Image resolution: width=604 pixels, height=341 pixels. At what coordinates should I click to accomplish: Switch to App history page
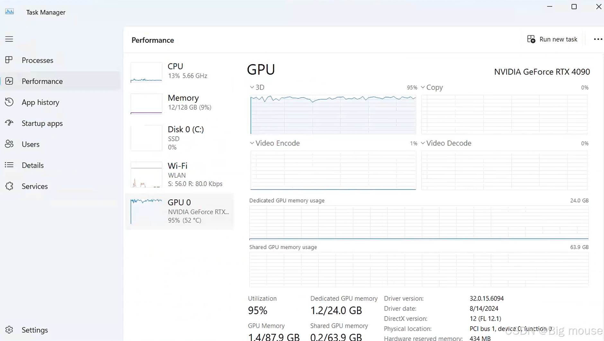point(40,102)
